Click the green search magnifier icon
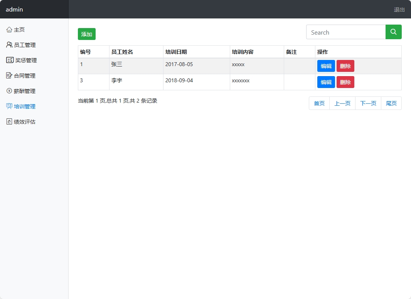This screenshot has width=411, height=299. 393,32
